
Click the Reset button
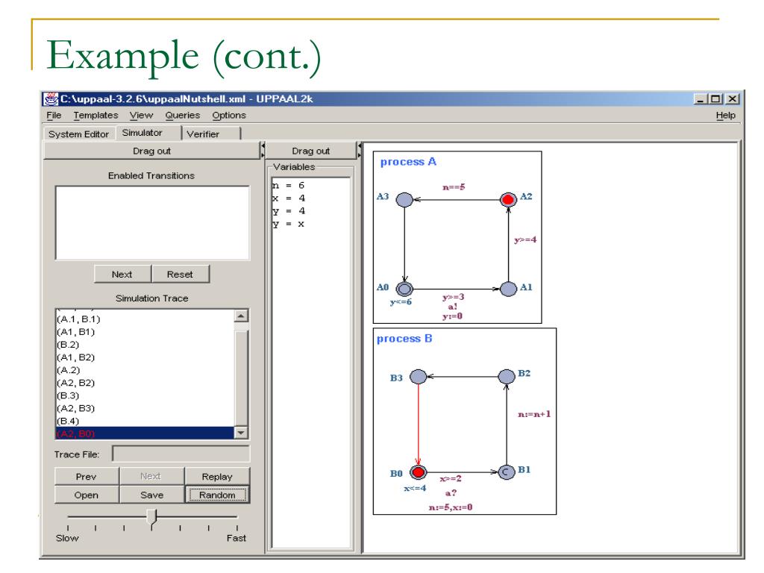click(x=180, y=275)
